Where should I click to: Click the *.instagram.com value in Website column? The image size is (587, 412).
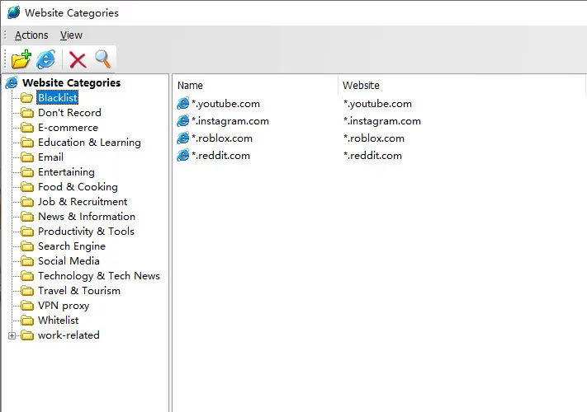[382, 121]
